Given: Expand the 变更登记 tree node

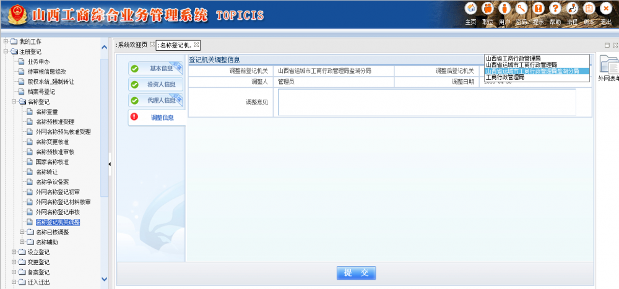Looking at the screenshot, I should pos(14,262).
